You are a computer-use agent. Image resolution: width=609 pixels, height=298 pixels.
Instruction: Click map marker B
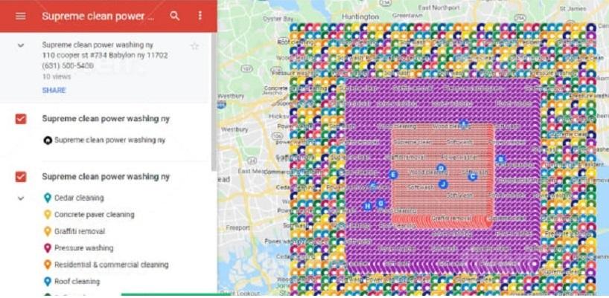pyautogui.click(x=500, y=159)
